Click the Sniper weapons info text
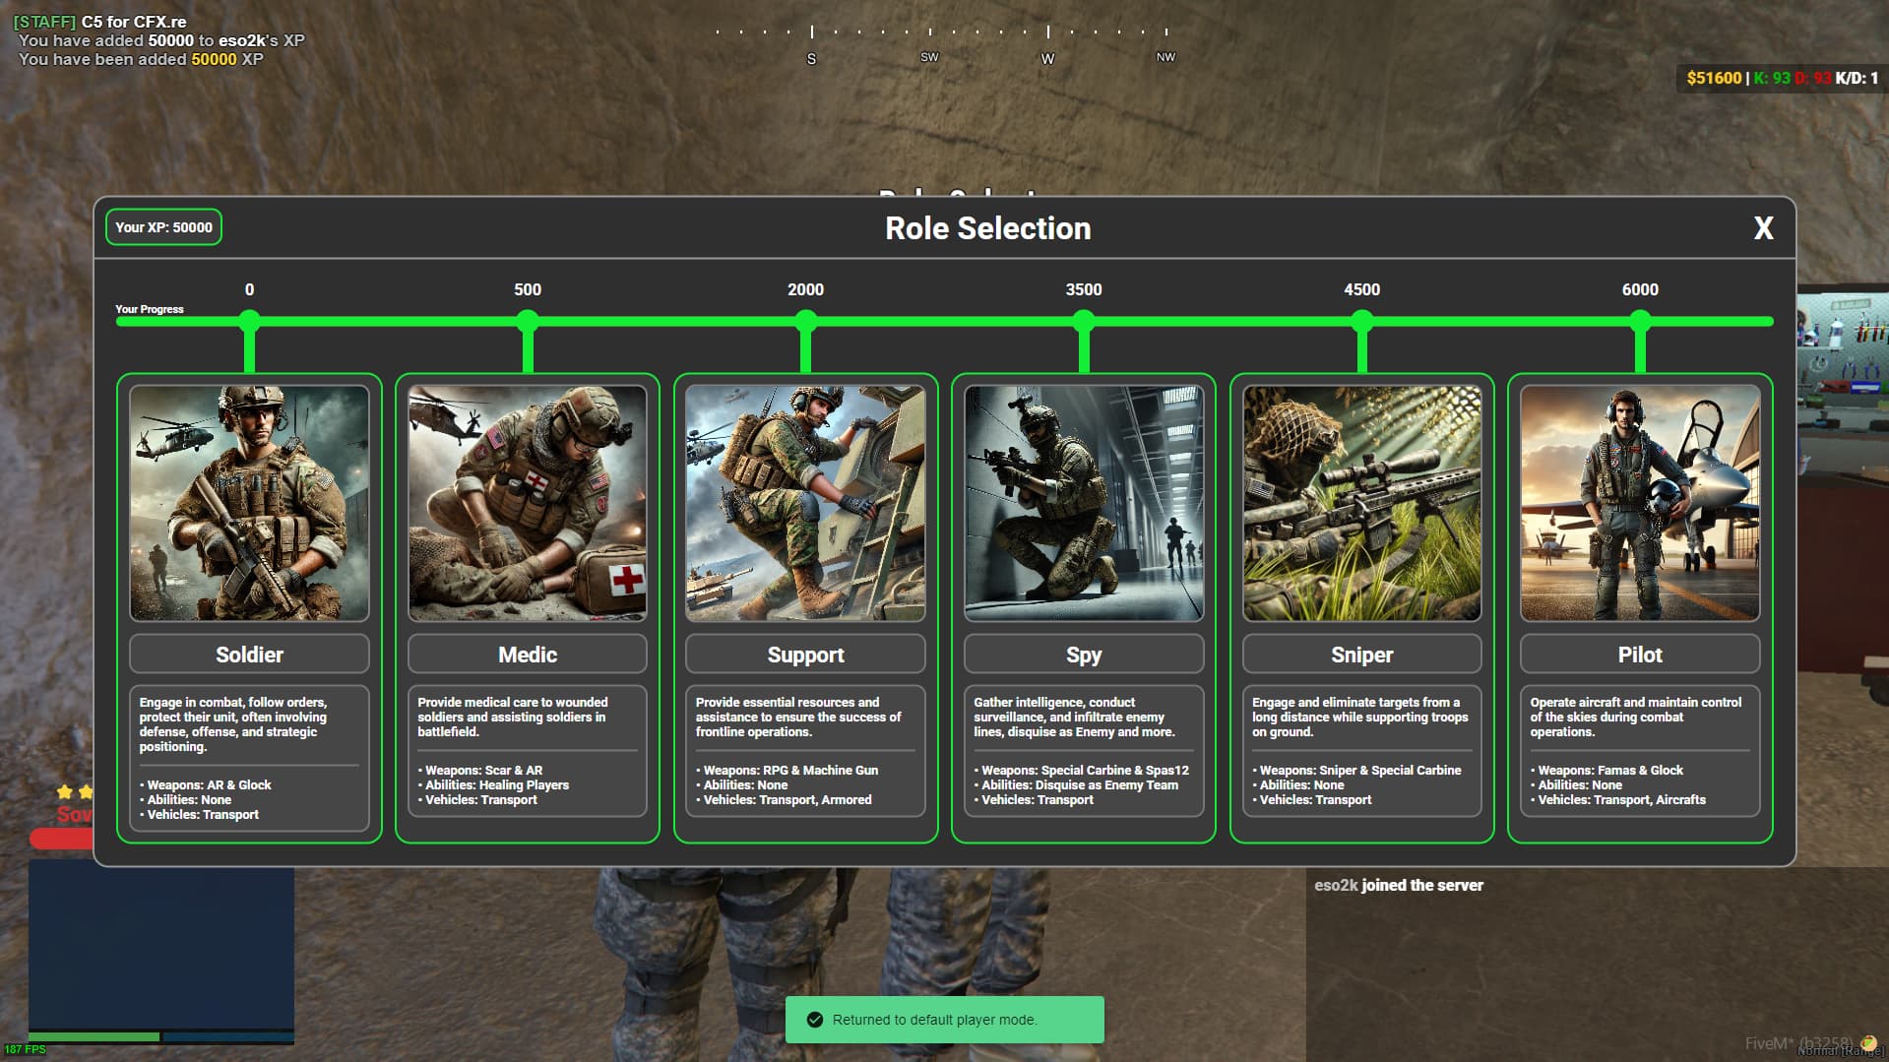Screen dimensions: 1889x1062 click(x=1356, y=771)
